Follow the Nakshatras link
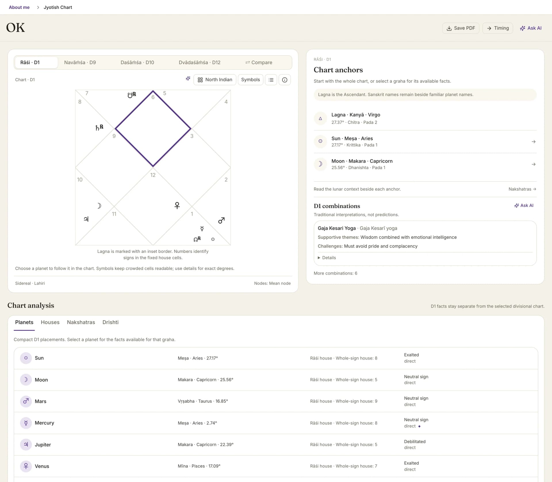 [522, 189]
